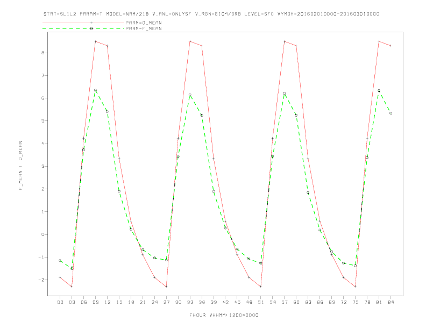Click x-axis tick label 00
The height and width of the screenshot is (329, 426).
tap(60, 302)
